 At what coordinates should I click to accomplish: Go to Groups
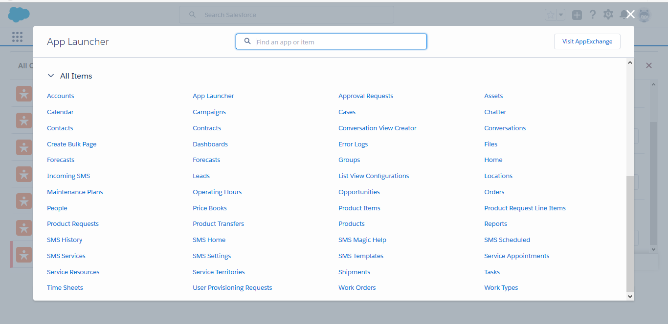(349, 160)
